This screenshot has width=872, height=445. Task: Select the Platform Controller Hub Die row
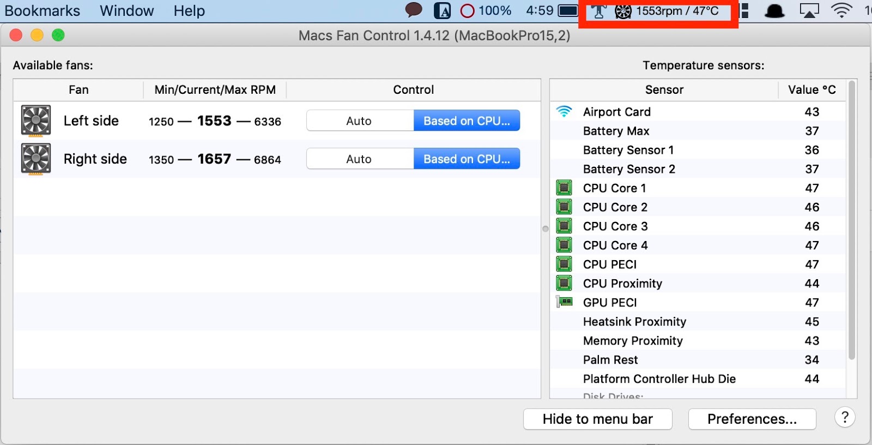[x=698, y=379]
